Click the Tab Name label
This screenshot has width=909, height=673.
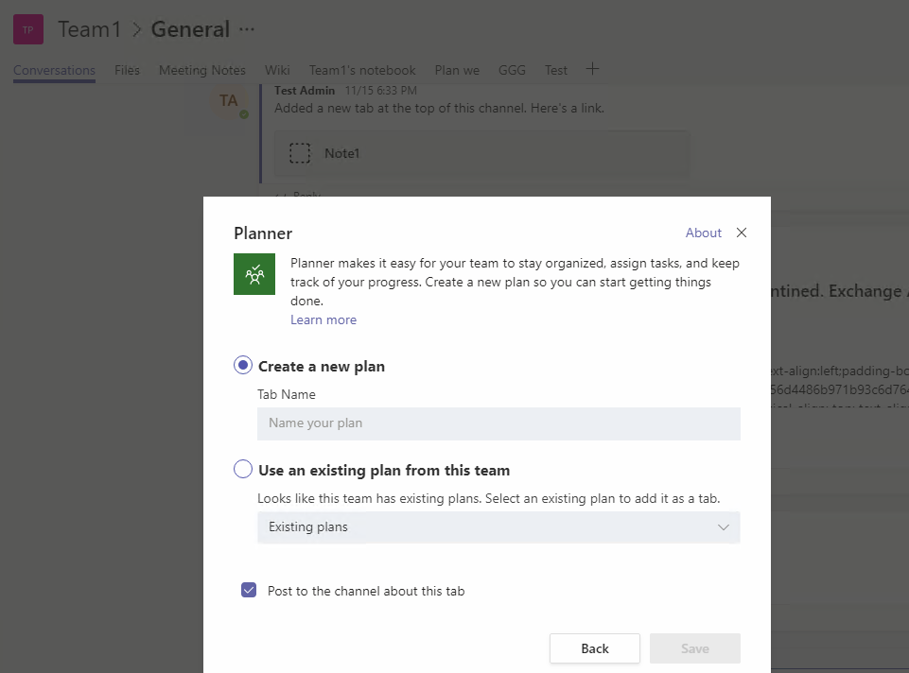click(x=287, y=394)
